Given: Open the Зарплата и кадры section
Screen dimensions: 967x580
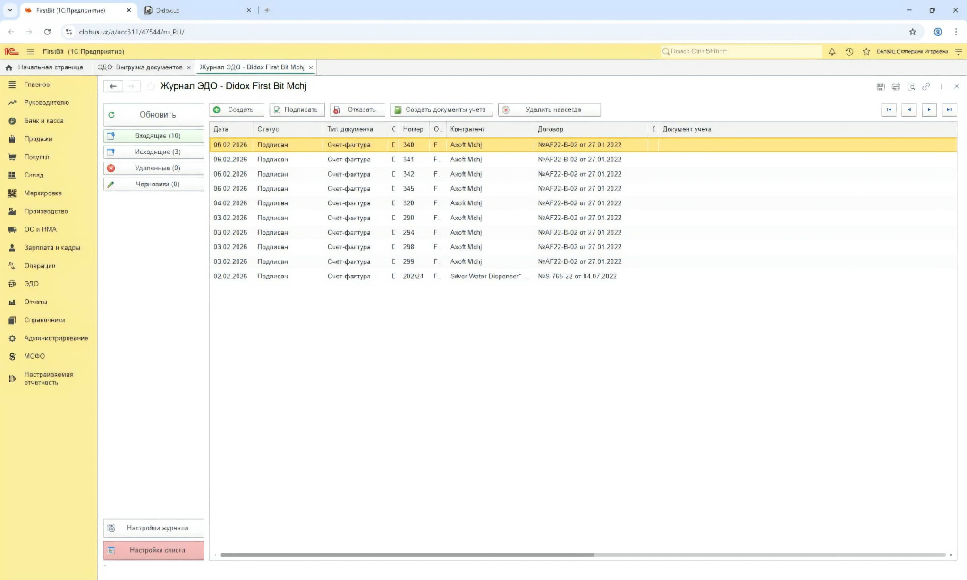Looking at the screenshot, I should click(x=52, y=248).
